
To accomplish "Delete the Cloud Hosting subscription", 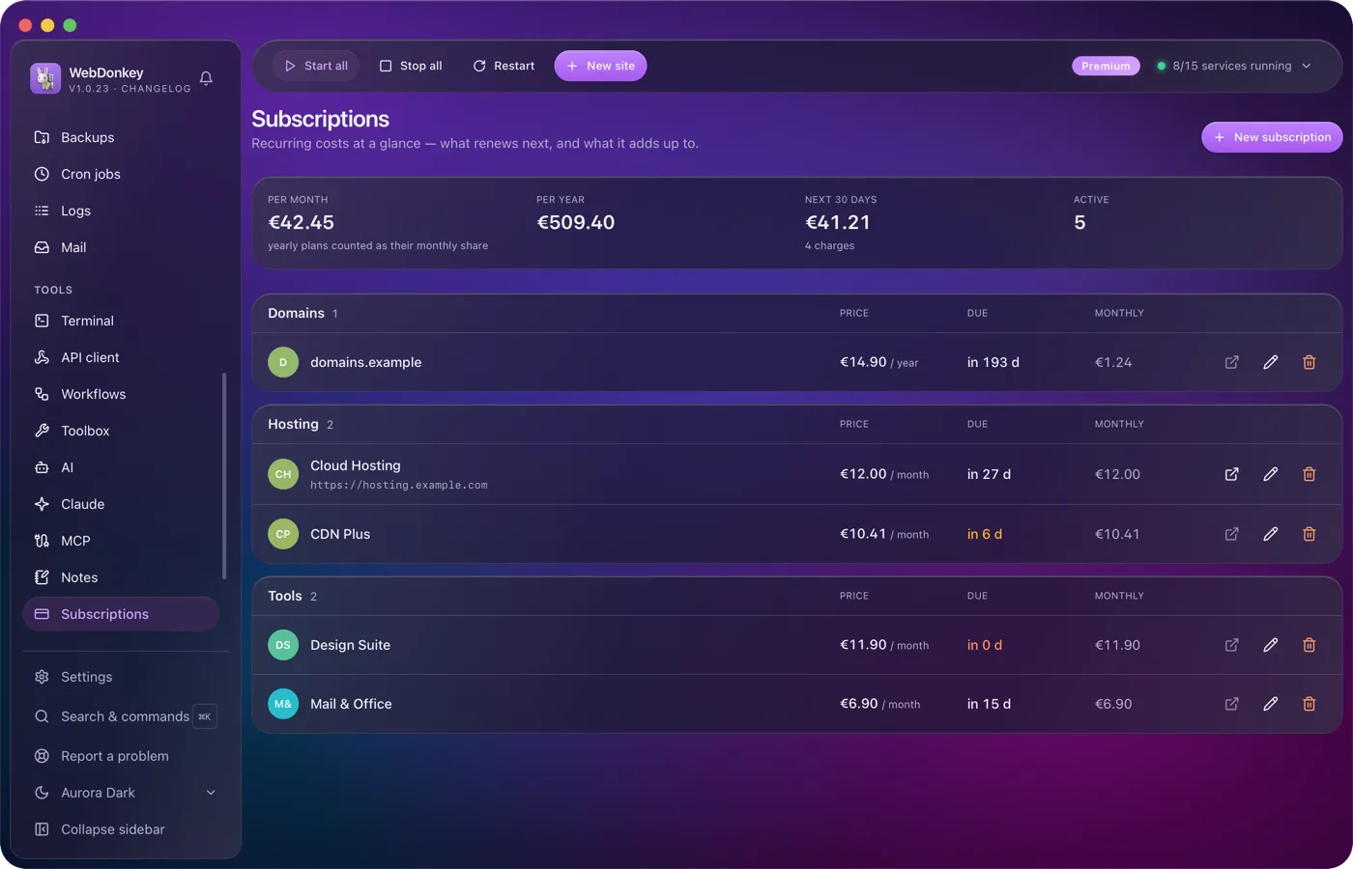I will point(1309,474).
